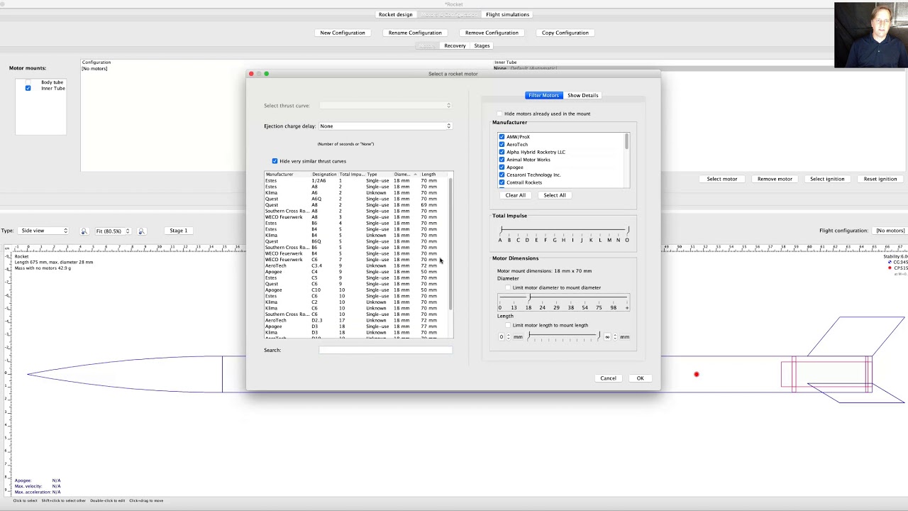Sort by Manufacturer column header
Screen dimensions: 908x511
click(287, 175)
